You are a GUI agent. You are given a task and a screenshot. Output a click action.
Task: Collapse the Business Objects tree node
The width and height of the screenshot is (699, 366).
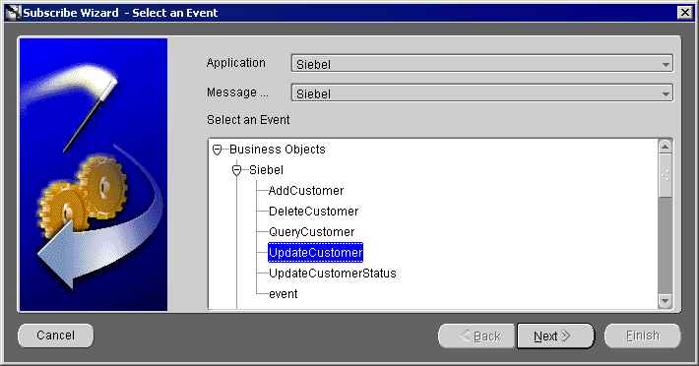coord(218,150)
